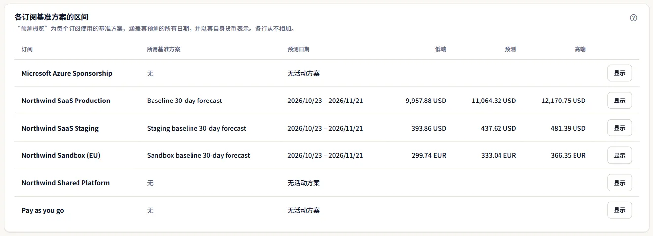Click the 低端 column header
Screen dimensions: 653x236
[x=441, y=50]
